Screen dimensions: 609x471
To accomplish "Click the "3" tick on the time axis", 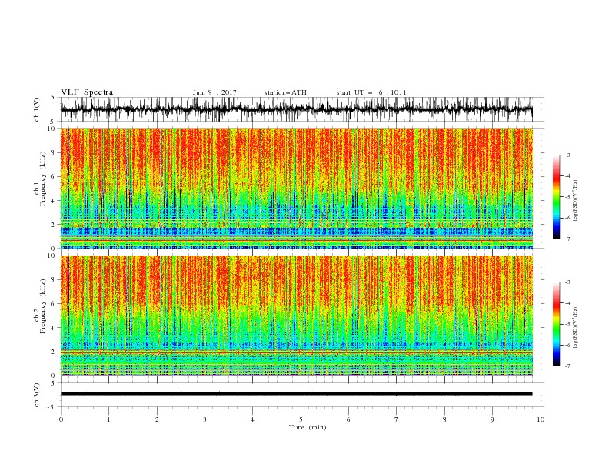I will coord(205,419).
